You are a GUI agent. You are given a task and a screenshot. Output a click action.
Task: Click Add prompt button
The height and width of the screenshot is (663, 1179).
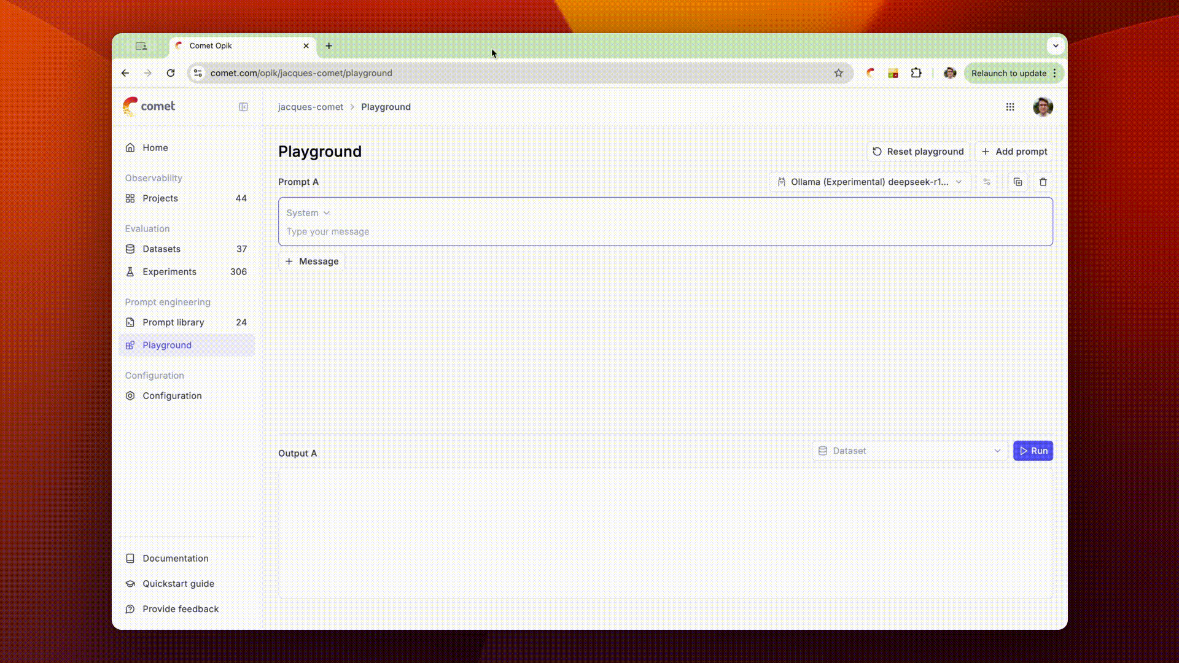click(1014, 152)
